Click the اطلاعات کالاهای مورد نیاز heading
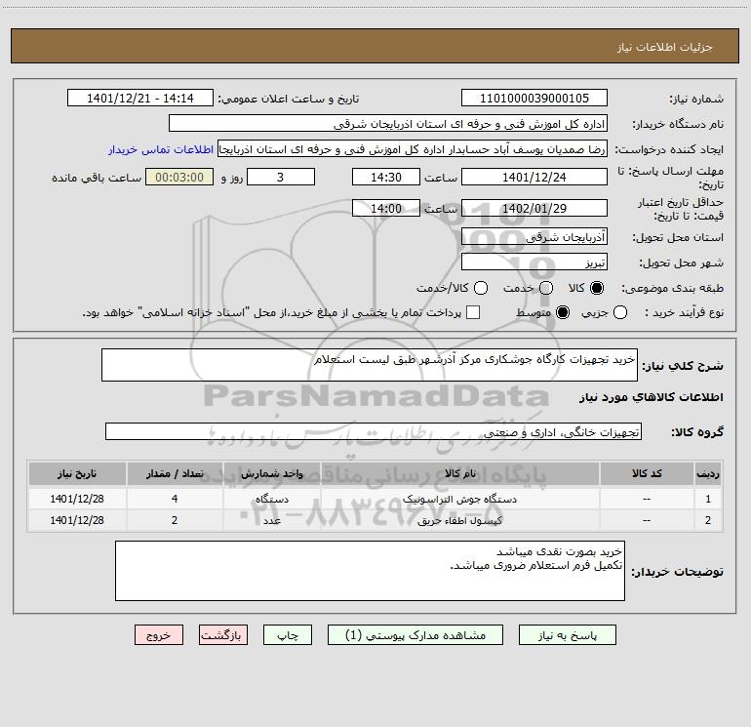This screenshot has height=727, width=751. [x=651, y=397]
